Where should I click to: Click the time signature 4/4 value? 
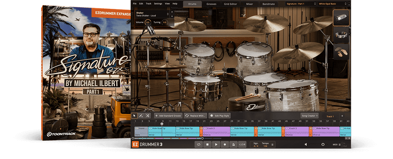click(x=256, y=146)
